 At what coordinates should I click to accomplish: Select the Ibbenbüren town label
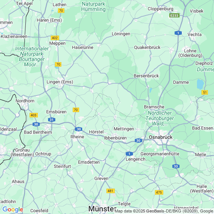[115, 138]
